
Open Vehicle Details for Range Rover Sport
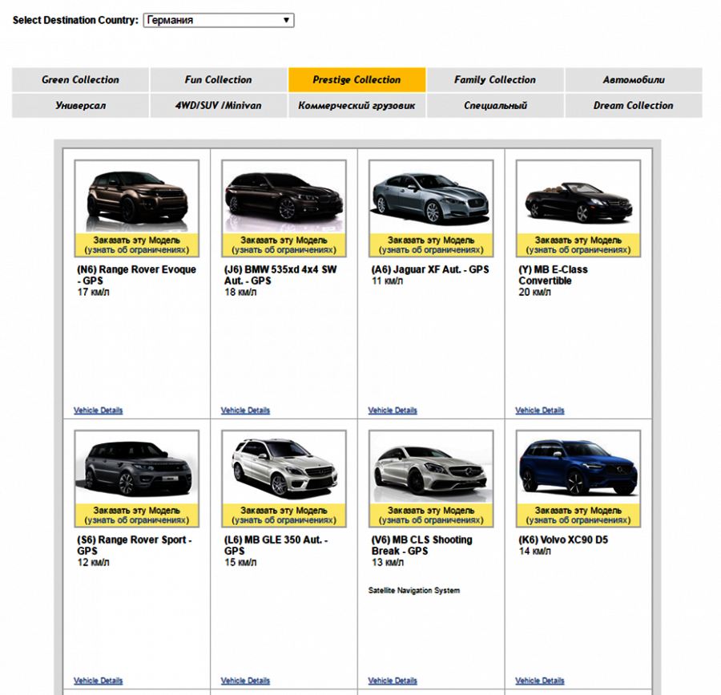(x=98, y=681)
